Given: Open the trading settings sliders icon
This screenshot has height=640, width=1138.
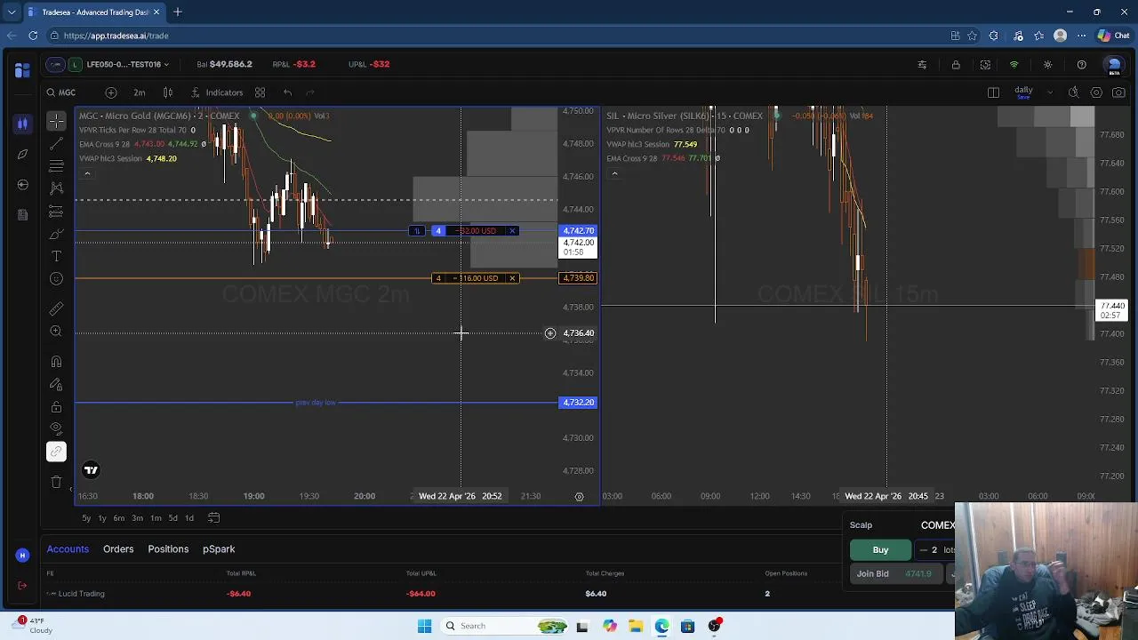Looking at the screenshot, I should (x=922, y=65).
